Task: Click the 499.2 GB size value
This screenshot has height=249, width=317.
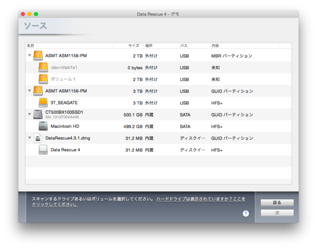Action: pyautogui.click(x=133, y=127)
